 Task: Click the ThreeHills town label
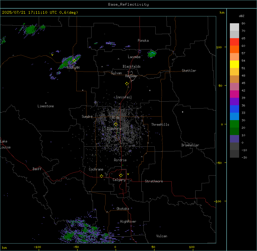pos(160,125)
